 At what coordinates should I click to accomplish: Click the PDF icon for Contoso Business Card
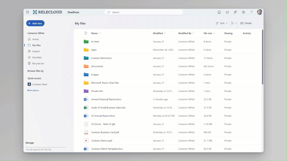[x=86, y=132]
